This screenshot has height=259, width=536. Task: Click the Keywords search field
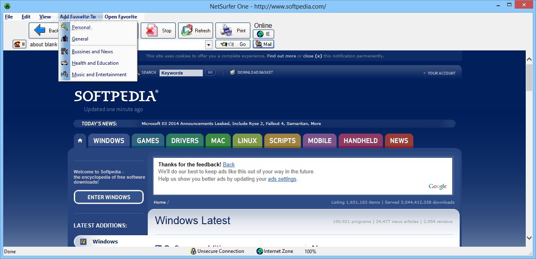181,73
